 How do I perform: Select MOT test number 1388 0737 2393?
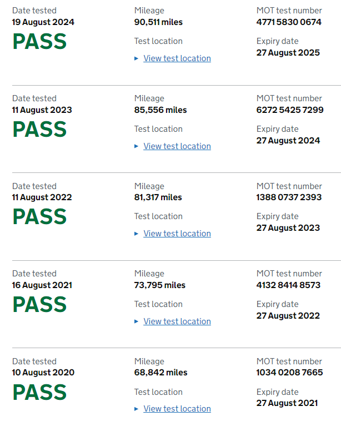(289, 197)
